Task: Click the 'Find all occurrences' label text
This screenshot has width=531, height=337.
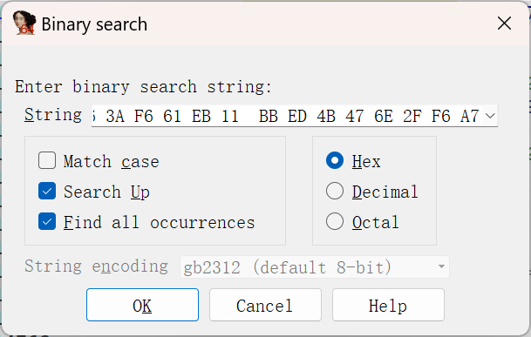Action: [x=160, y=222]
